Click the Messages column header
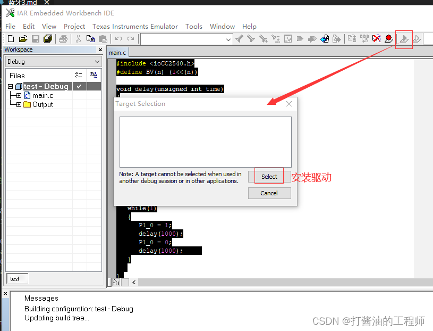The height and width of the screenshot is (331, 433). coord(41,298)
